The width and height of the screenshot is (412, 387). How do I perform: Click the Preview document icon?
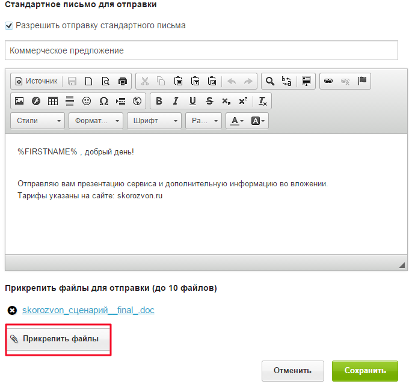pyautogui.click(x=106, y=81)
